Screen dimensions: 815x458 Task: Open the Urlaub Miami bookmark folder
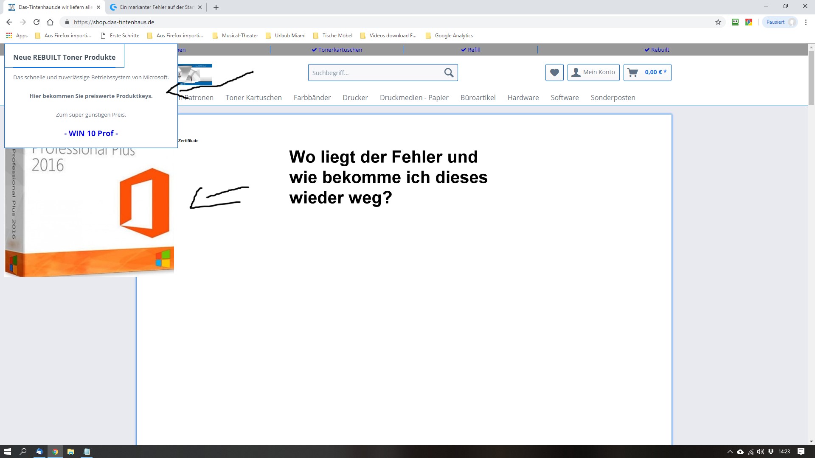click(286, 36)
